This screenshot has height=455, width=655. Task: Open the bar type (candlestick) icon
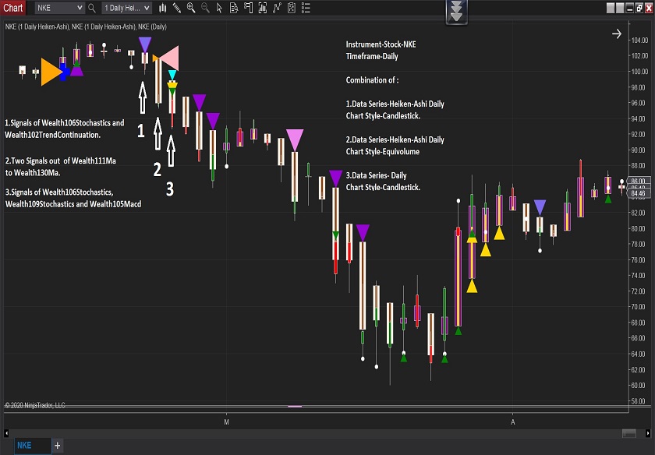pyautogui.click(x=162, y=8)
